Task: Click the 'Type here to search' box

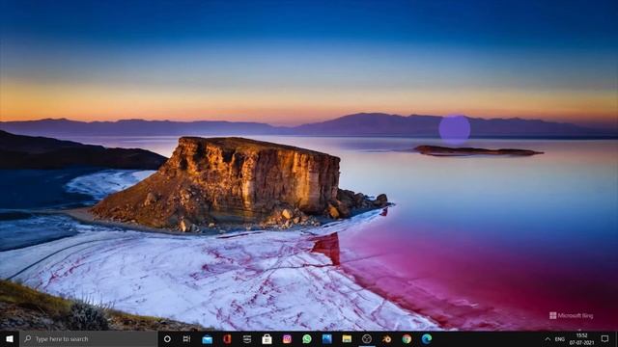Action: (x=89, y=338)
